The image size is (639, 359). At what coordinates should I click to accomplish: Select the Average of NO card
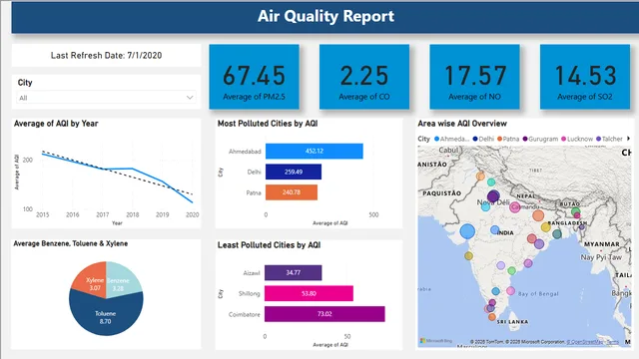coord(474,77)
